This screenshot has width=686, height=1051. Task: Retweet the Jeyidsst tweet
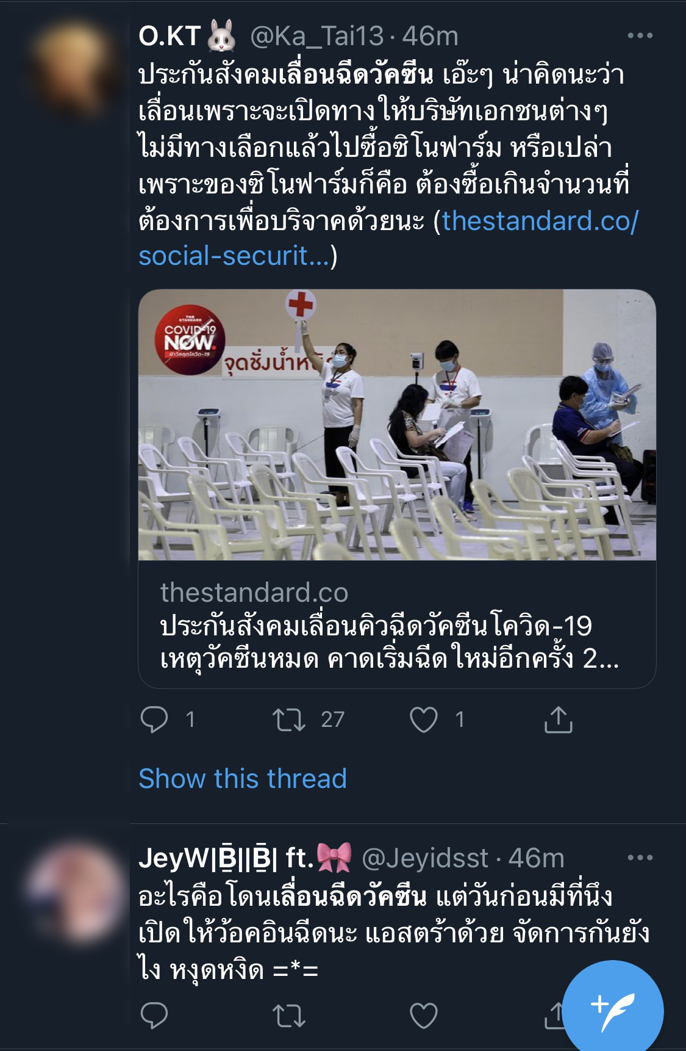289,1016
